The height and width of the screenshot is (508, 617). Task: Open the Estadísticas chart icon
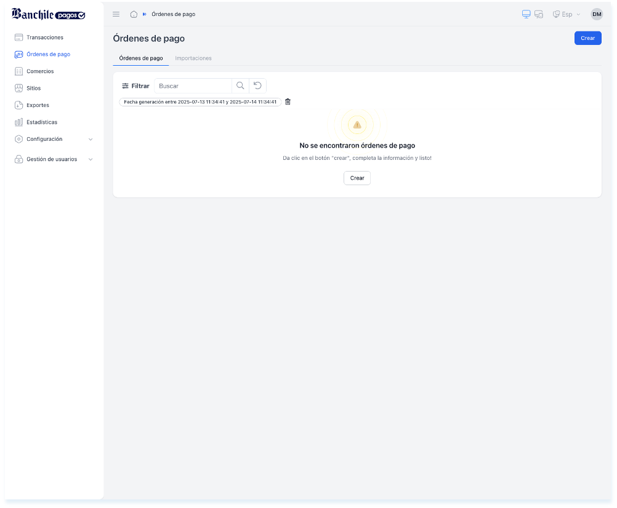18,122
